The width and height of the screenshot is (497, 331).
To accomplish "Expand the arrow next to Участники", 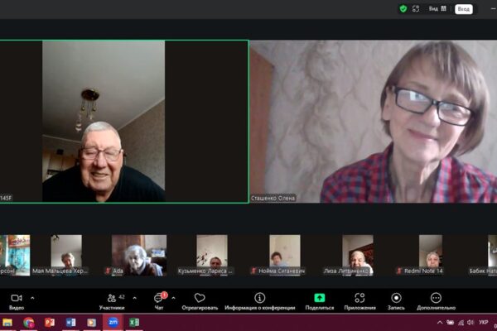I will tap(135, 298).
